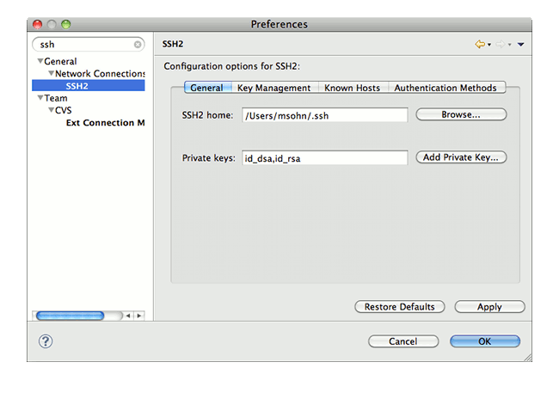Image resolution: width=559 pixels, height=399 pixels.
Task: Click into the SSH2 home field
Action: click(324, 115)
